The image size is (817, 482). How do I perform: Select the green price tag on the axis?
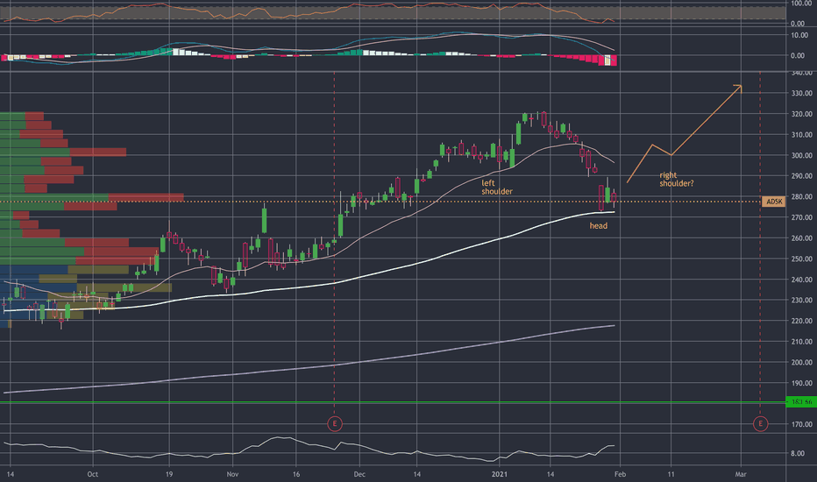pos(801,401)
